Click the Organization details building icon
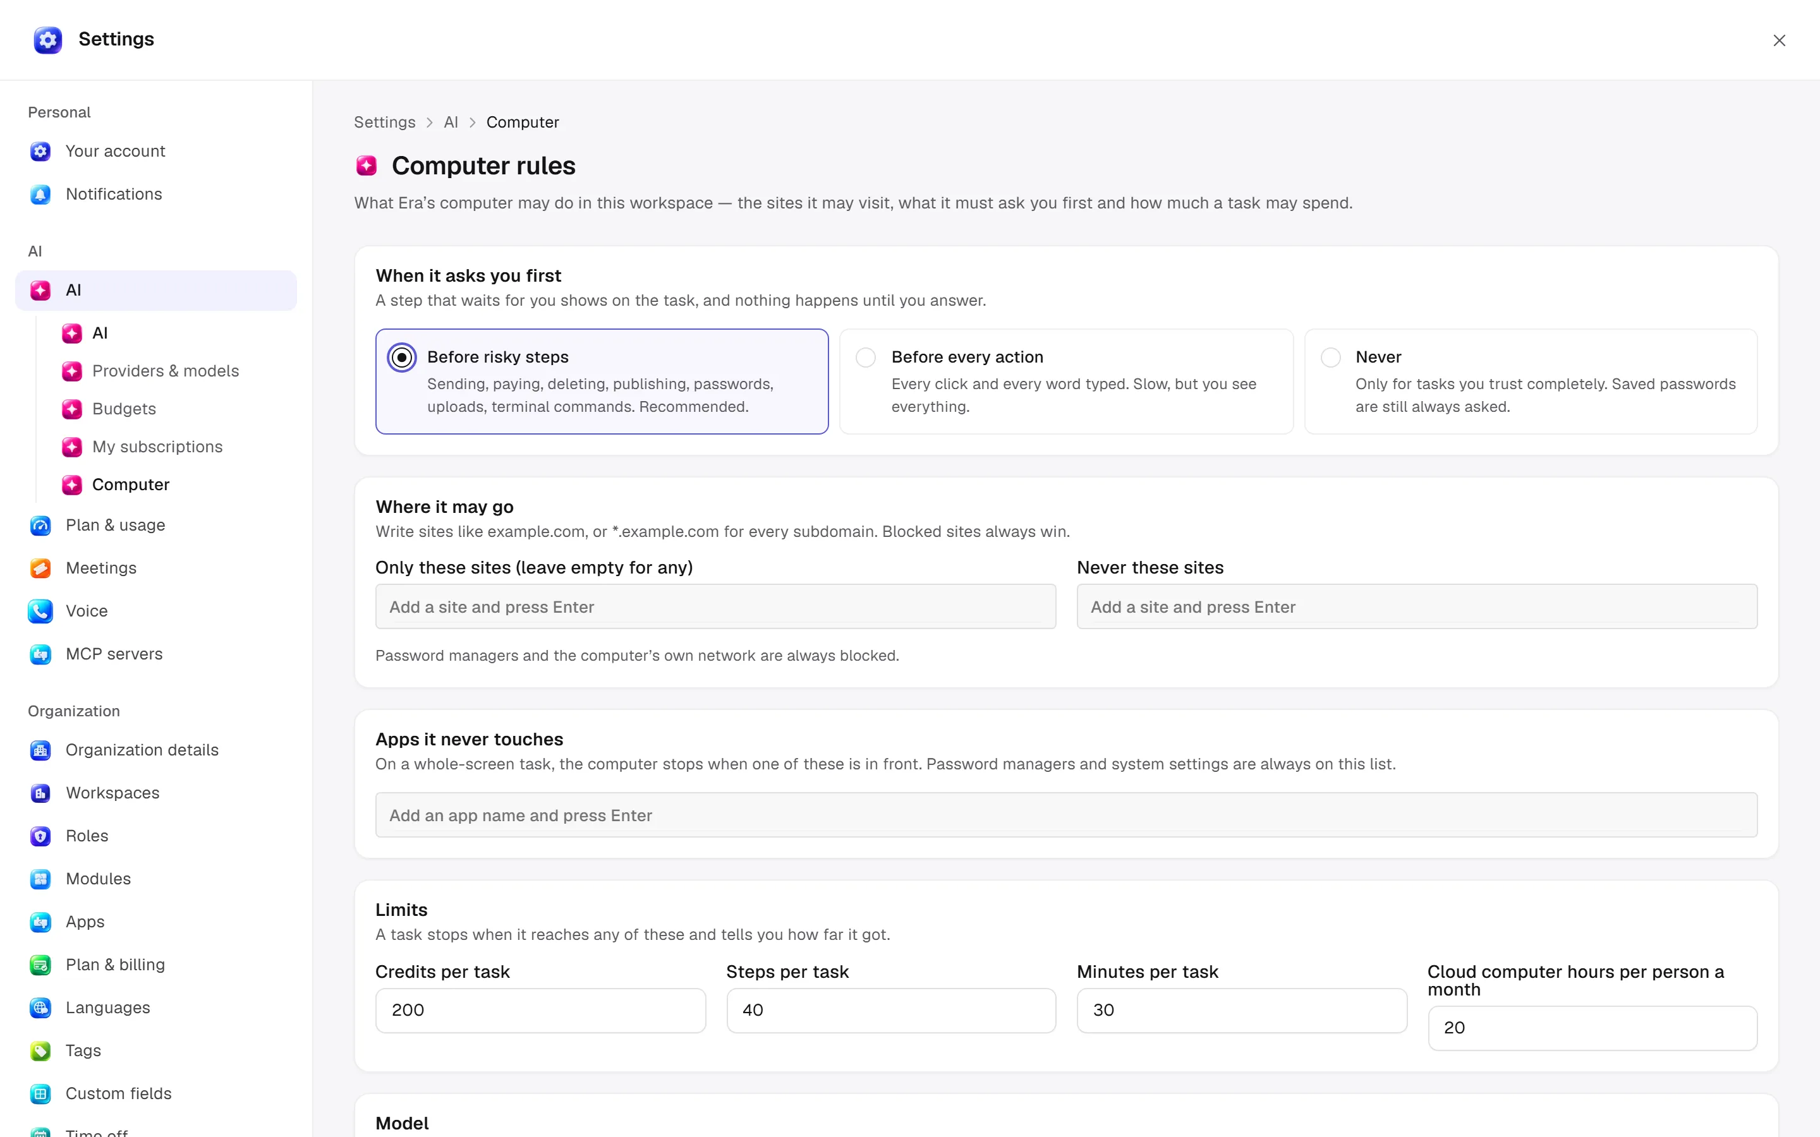This screenshot has height=1137, width=1820. coord(40,750)
